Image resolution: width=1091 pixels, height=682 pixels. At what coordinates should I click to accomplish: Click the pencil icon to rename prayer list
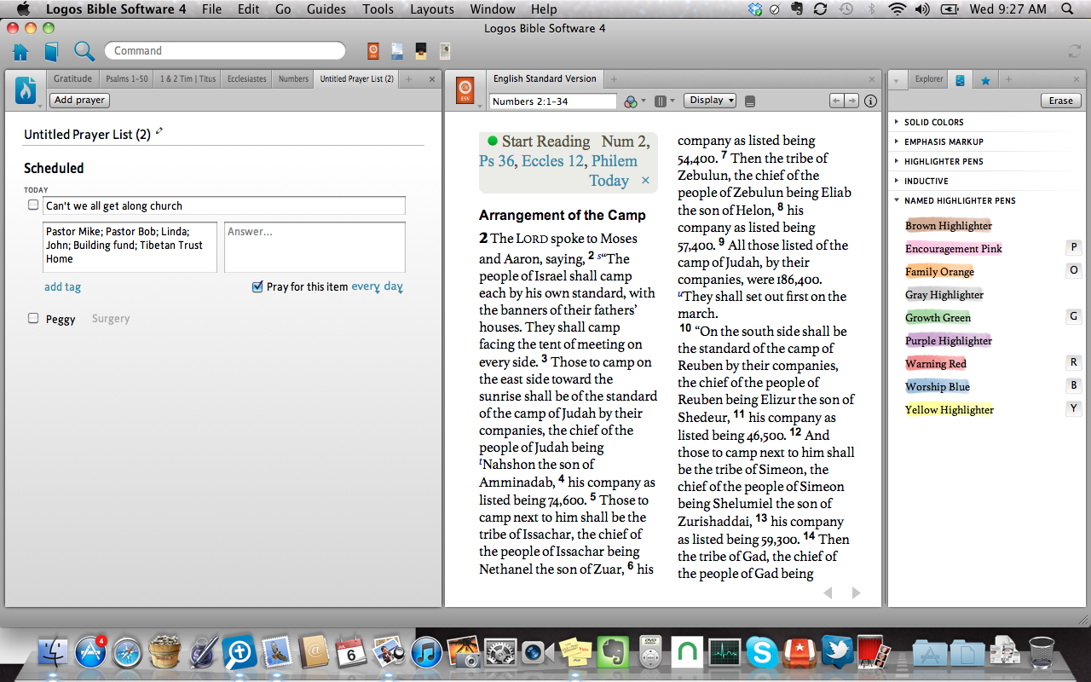159,132
